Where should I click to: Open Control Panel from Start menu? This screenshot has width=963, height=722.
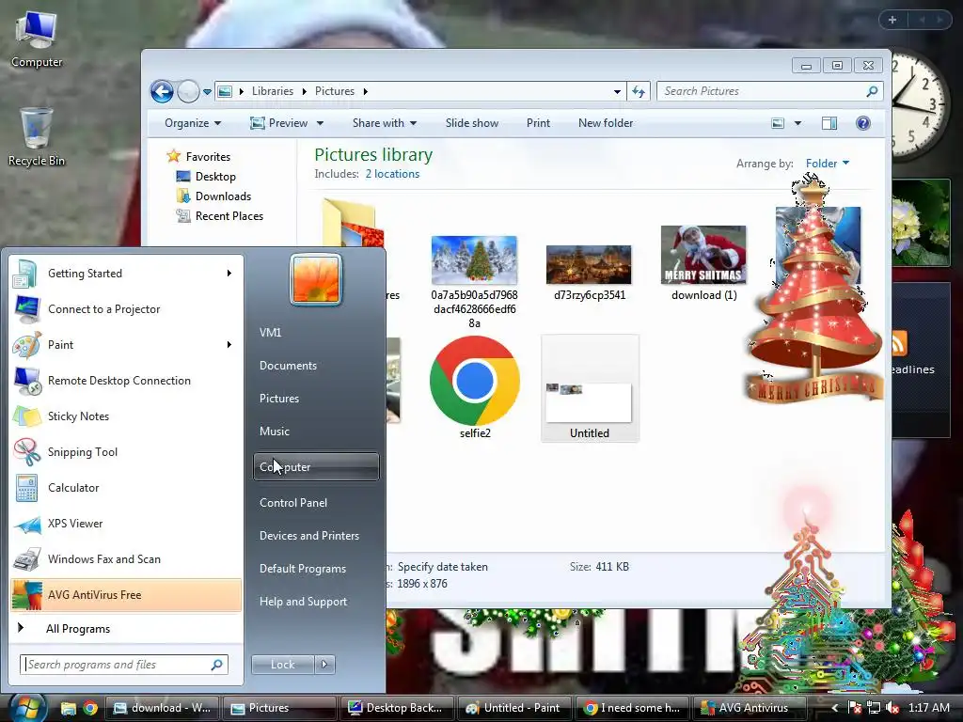click(x=316, y=502)
